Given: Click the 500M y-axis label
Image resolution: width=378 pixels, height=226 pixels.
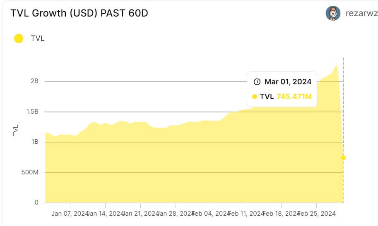Looking at the screenshot, I should (31, 172).
